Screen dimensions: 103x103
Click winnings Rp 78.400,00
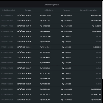[96, 31]
